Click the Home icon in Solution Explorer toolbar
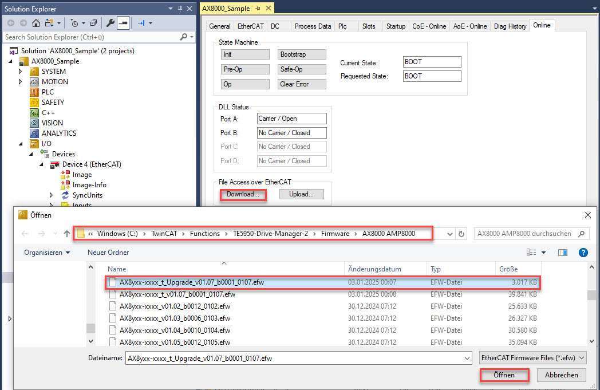Viewport: 600px width, 390px height. pyautogui.click(x=36, y=23)
